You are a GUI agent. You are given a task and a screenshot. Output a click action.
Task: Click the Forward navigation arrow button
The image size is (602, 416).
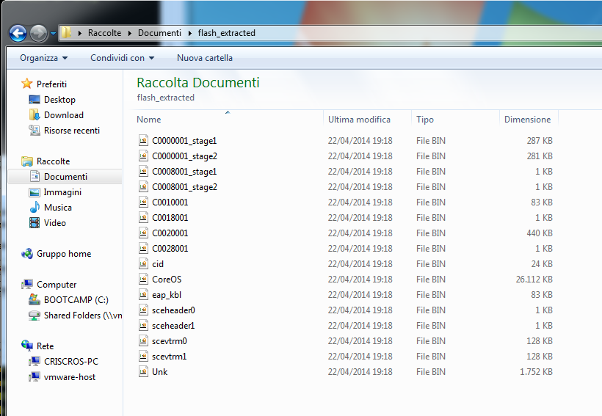click(38, 33)
